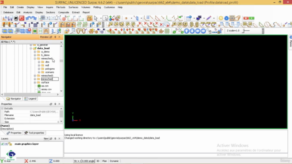Pin the Navigator panel
This screenshot has width=292, height=164.
point(55,37)
